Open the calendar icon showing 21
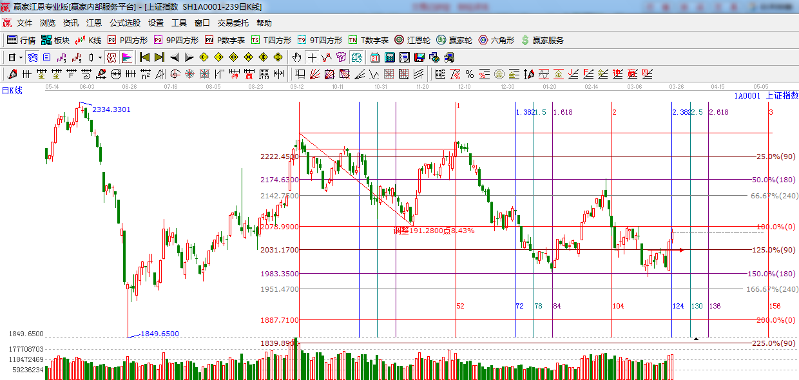Screen dimensions: 799x380 [x=374, y=57]
